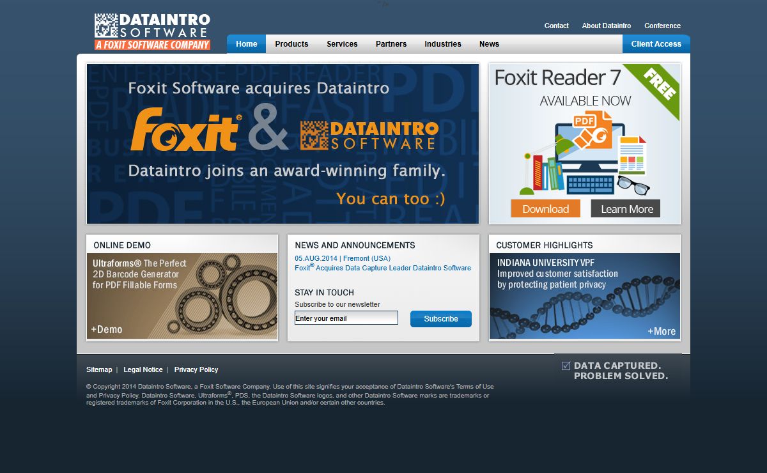
Task: Click the +More link
Action: coord(662,331)
